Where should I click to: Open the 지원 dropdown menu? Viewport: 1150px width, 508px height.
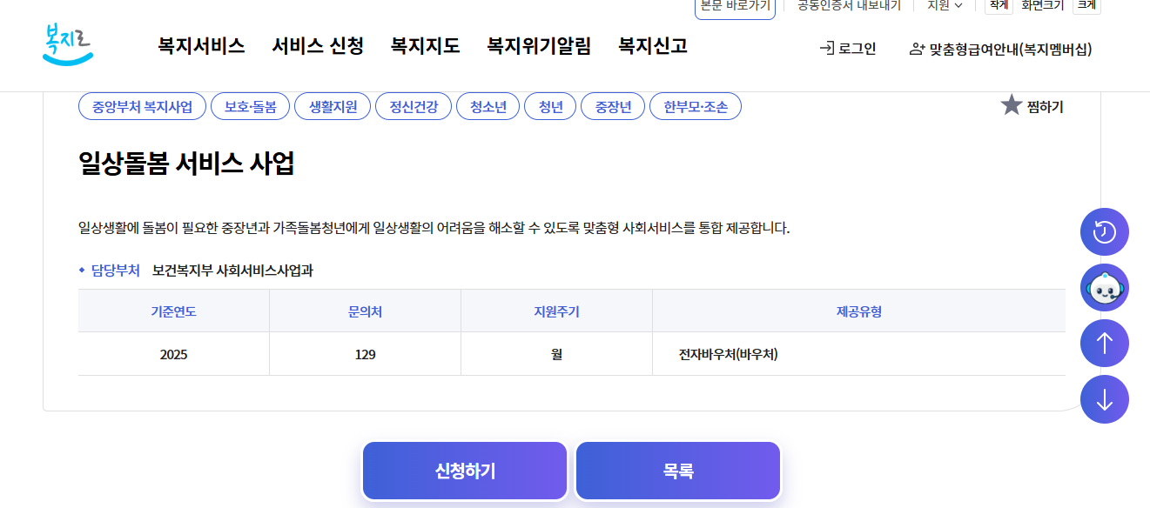pos(942,6)
